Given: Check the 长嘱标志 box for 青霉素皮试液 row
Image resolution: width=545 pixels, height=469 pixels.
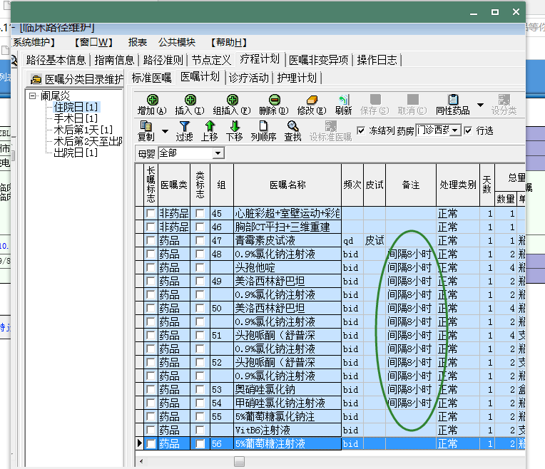Looking at the screenshot, I should (149, 241).
